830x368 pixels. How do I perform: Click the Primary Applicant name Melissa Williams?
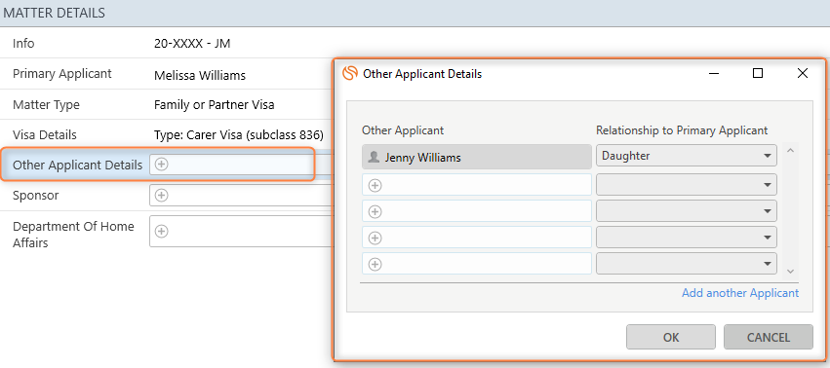click(x=200, y=76)
